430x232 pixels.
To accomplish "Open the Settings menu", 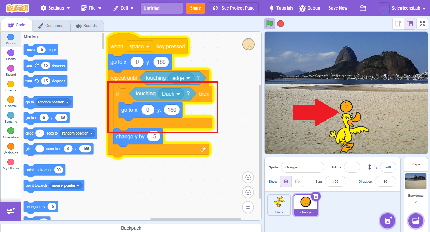I will point(55,8).
